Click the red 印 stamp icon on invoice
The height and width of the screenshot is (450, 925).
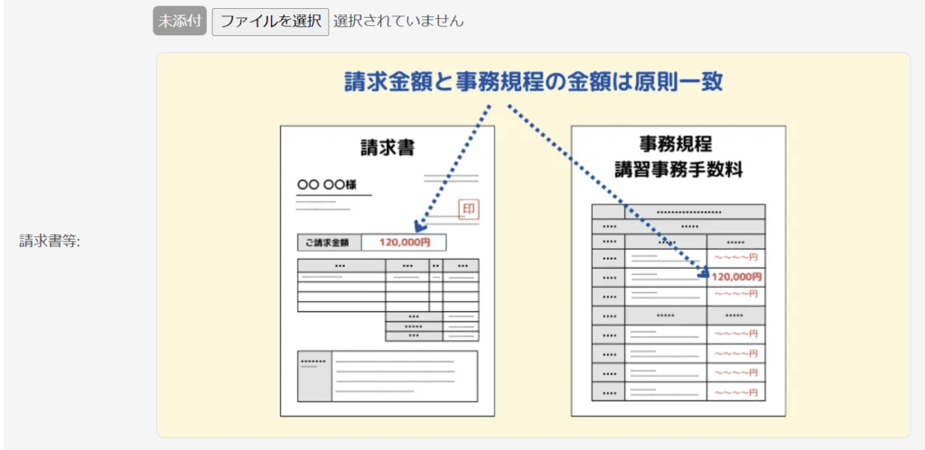pos(468,210)
